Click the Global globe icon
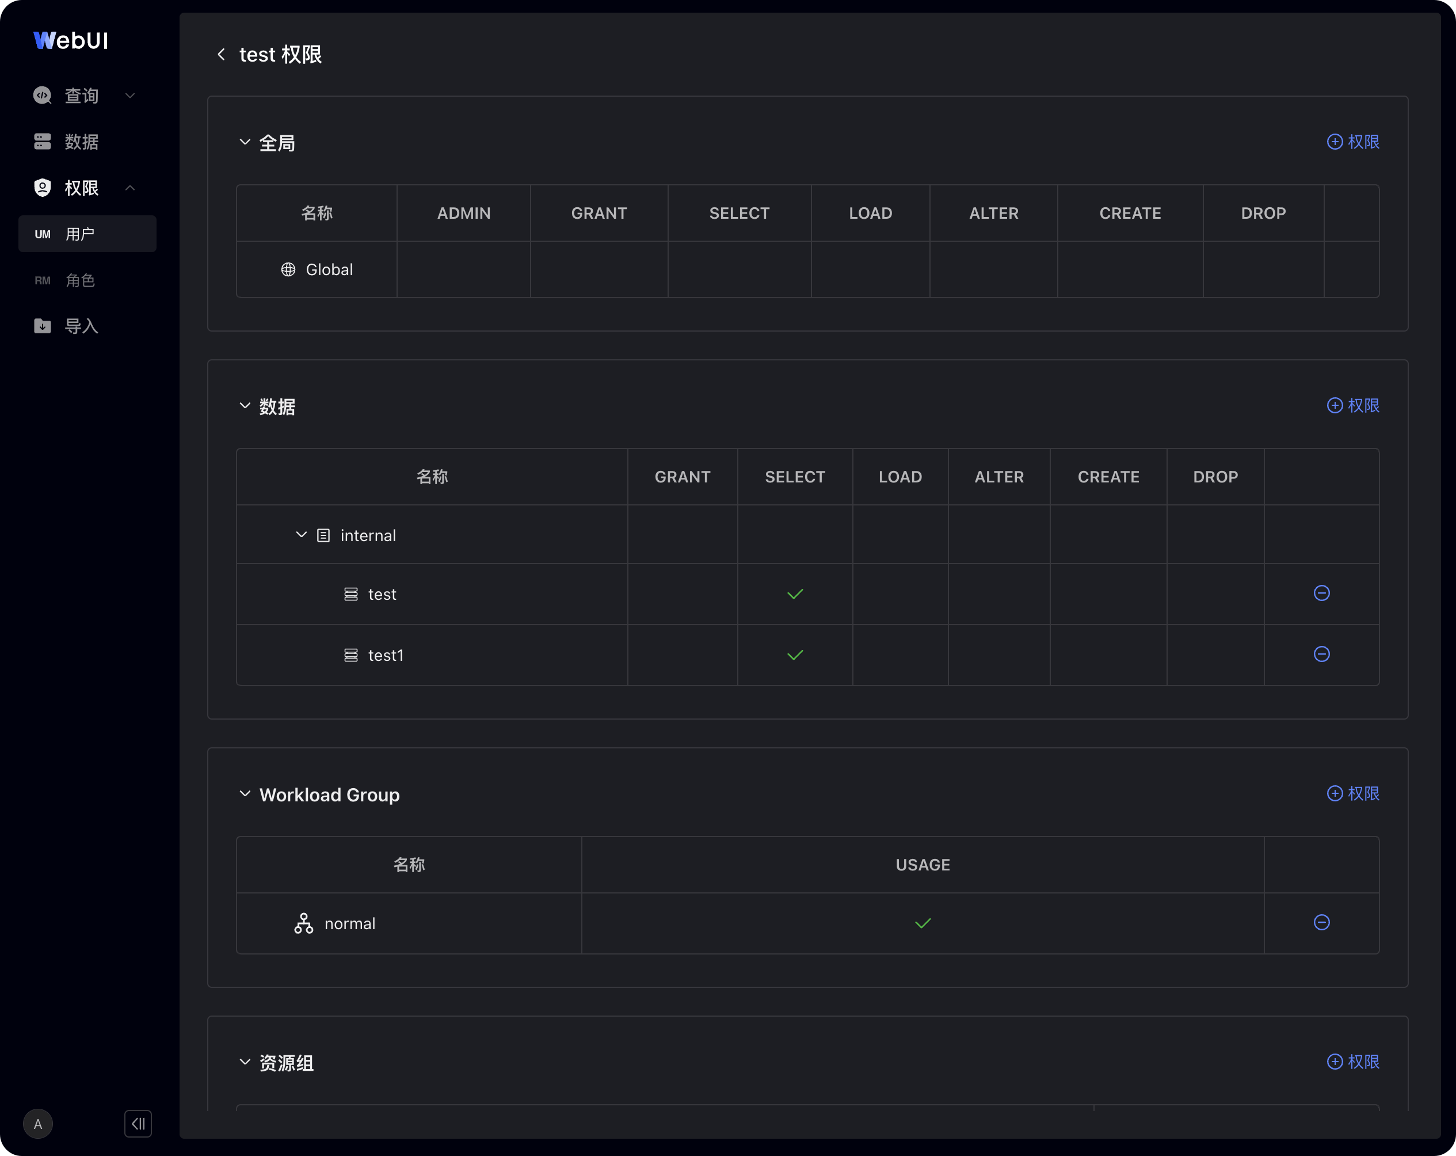This screenshot has height=1156, width=1456. point(288,269)
